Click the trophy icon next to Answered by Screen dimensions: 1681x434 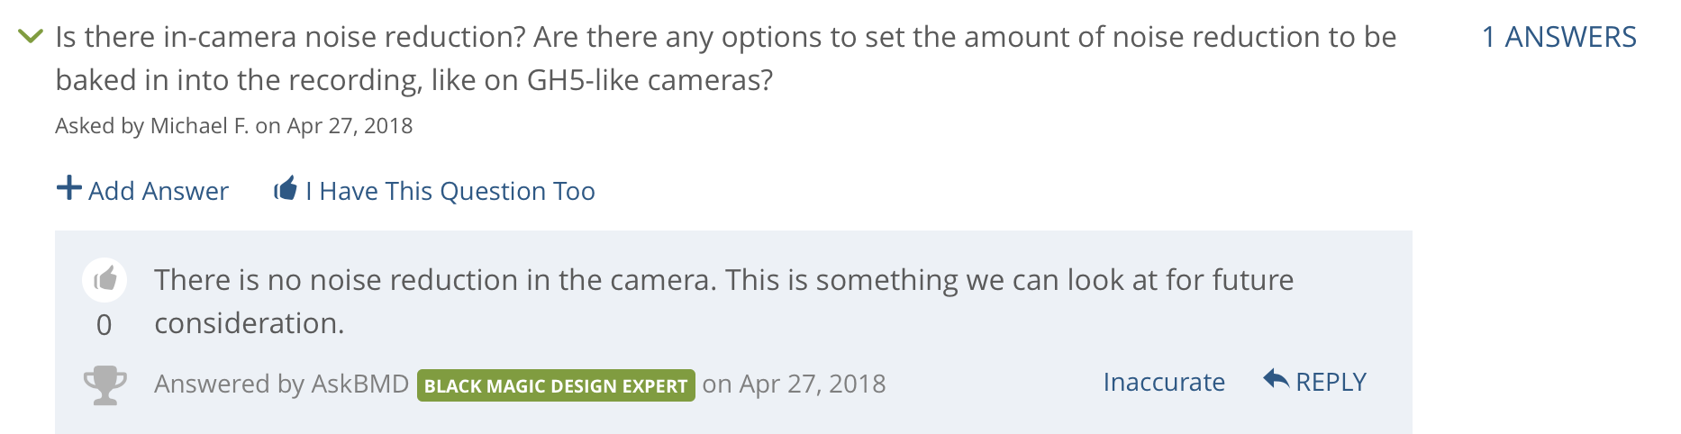[104, 384]
